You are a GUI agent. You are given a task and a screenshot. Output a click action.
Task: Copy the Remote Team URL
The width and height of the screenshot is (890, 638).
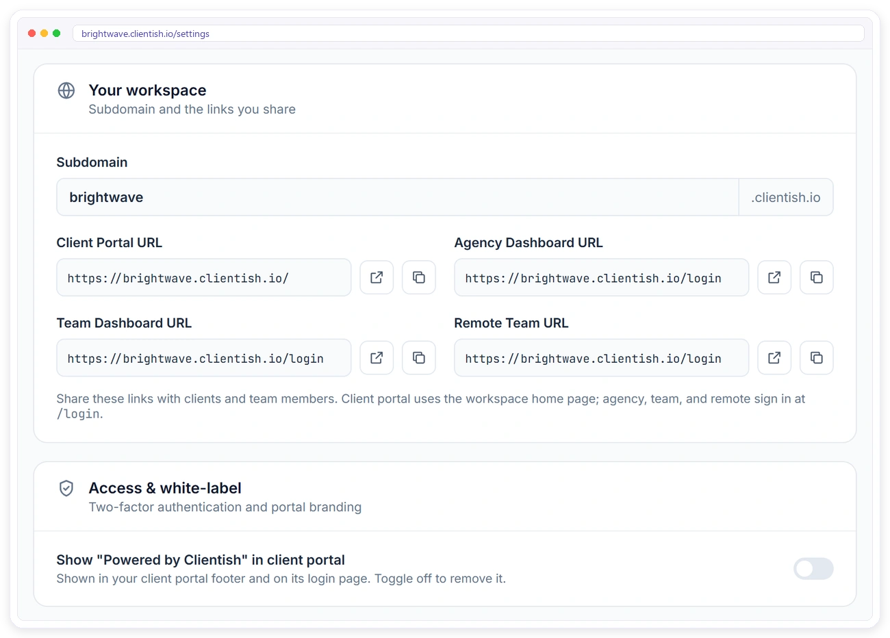click(x=817, y=357)
